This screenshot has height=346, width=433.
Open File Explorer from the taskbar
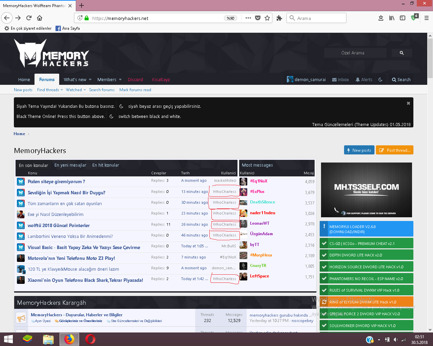coord(48,339)
